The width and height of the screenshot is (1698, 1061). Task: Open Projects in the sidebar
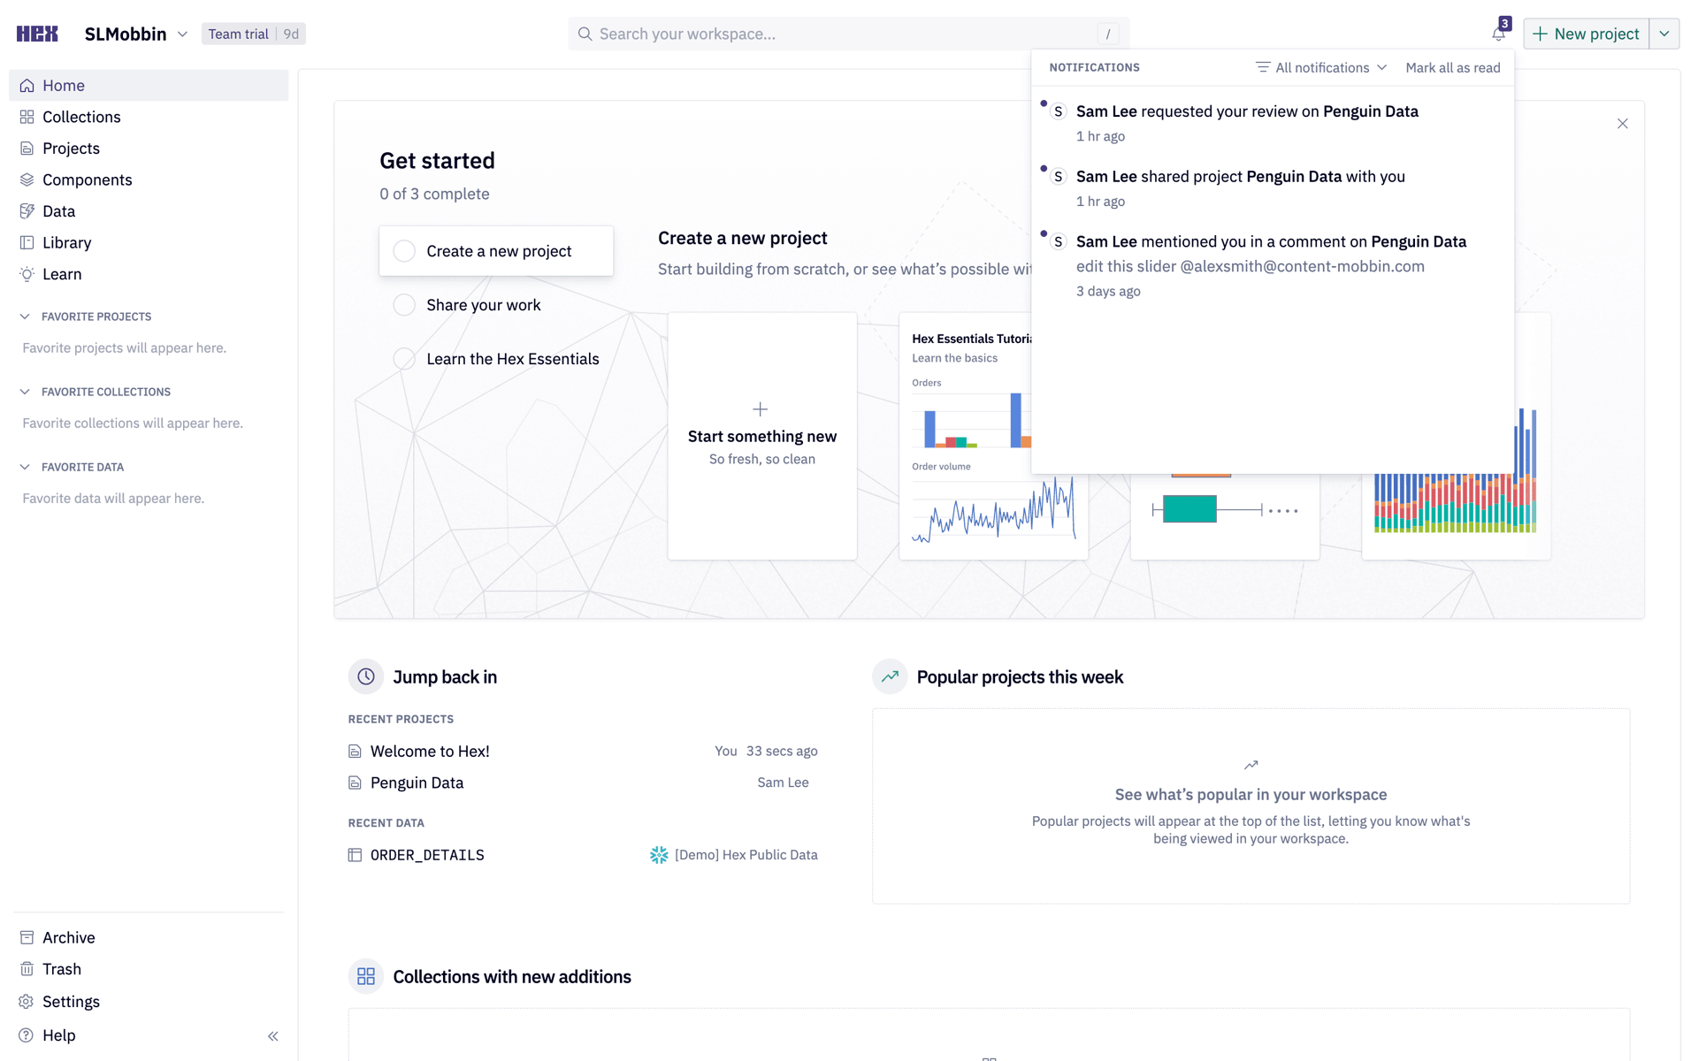[149, 149]
